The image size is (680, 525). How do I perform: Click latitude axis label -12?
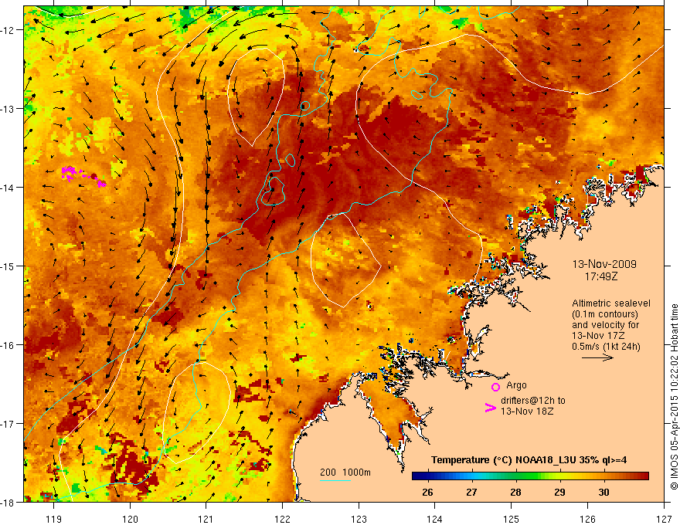[8, 30]
